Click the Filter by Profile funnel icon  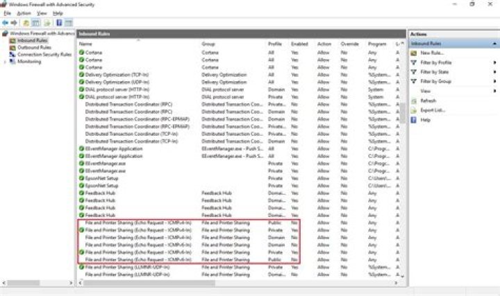[x=414, y=62]
